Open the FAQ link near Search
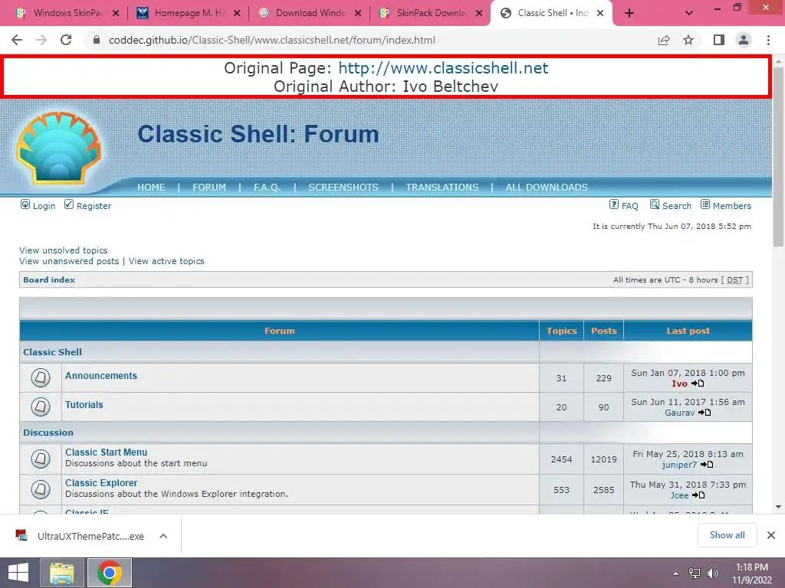Screen dimensions: 785x588 630,206
